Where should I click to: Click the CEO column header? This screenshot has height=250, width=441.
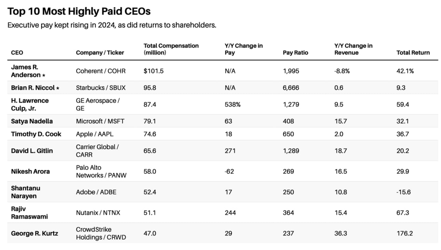[x=17, y=53]
